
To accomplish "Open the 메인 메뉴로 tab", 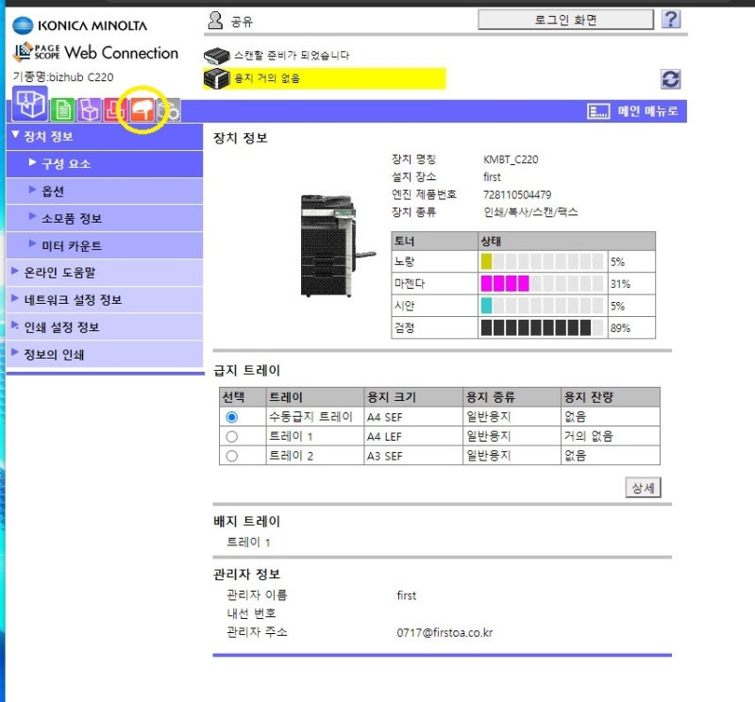I will (x=636, y=109).
